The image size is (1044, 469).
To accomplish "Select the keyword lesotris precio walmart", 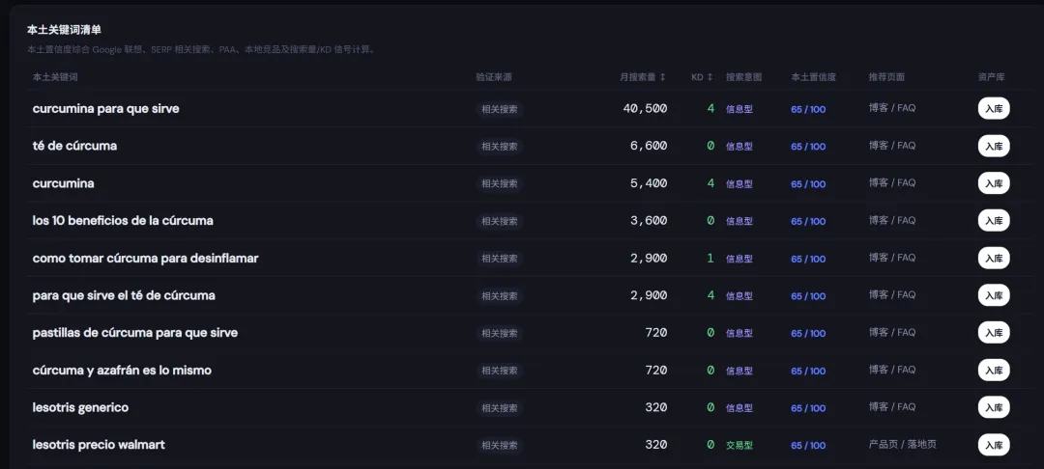I will 99,445.
